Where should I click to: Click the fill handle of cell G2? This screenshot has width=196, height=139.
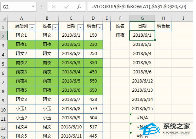155,40
